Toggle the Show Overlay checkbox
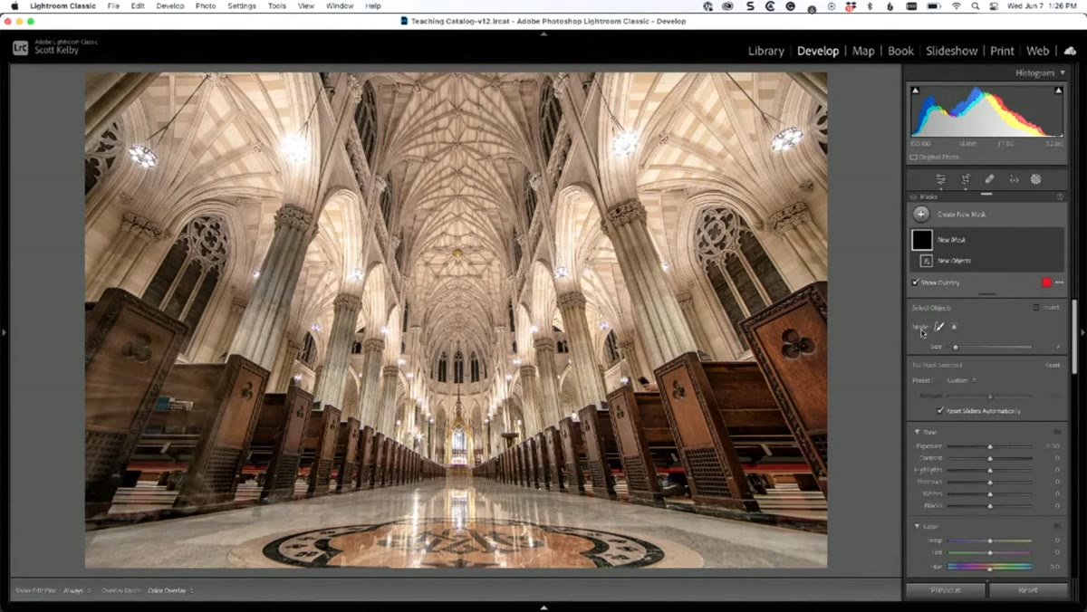The width and height of the screenshot is (1087, 612). click(915, 282)
